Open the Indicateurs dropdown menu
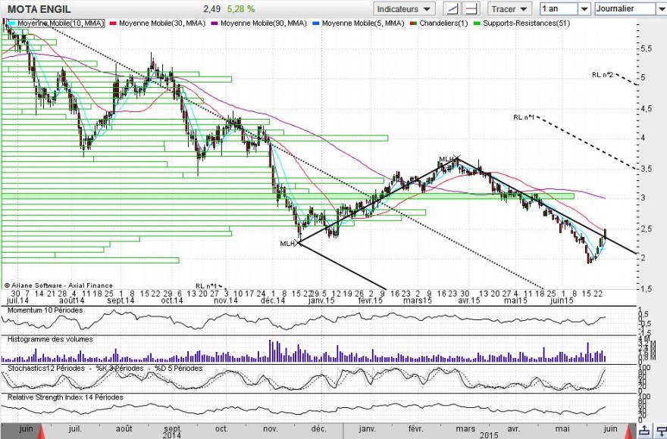Image resolution: width=667 pixels, height=439 pixels. tap(404, 9)
